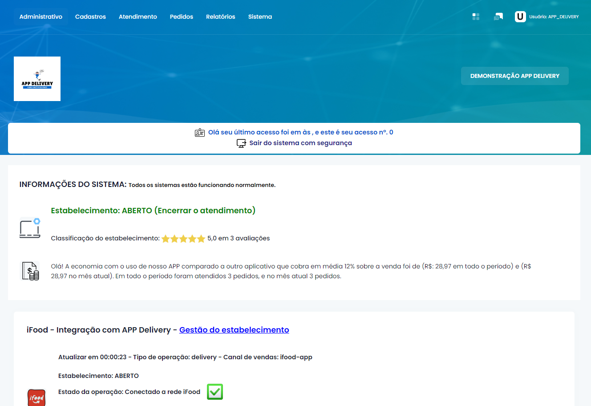Click the last access info message
Viewport: 591px width, 406px height.
pyautogui.click(x=301, y=132)
